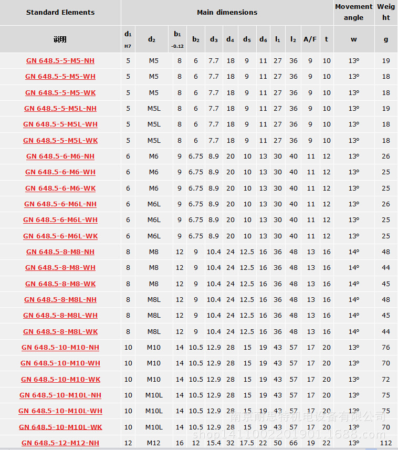This screenshot has width=398, height=450.
Task: Click the Movement angle header cell
Action: click(353, 12)
